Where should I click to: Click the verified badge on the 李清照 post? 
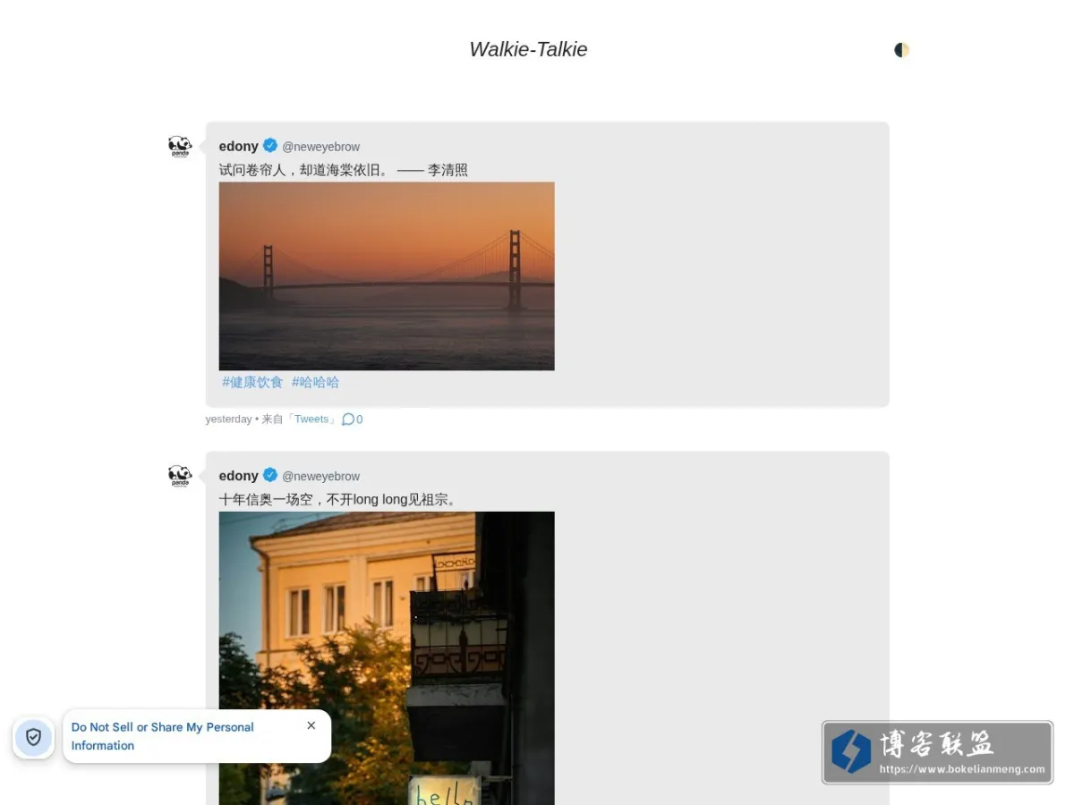click(x=270, y=146)
